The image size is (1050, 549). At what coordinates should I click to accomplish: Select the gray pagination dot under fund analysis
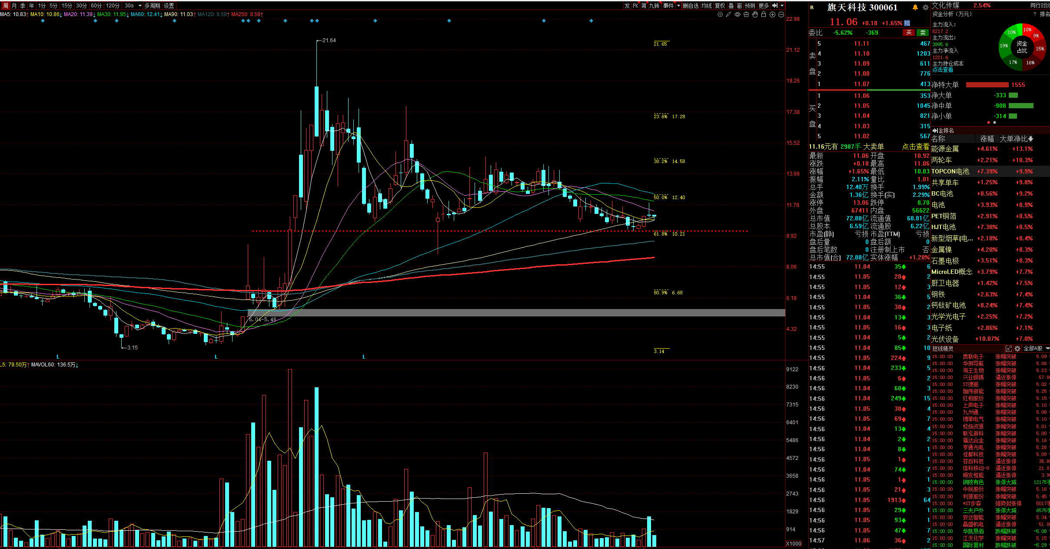[x=994, y=123]
